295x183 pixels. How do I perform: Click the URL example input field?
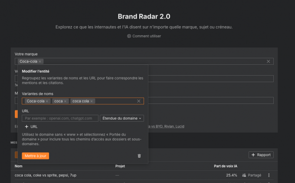[x=60, y=118]
